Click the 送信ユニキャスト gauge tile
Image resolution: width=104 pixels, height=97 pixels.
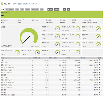tap(31, 53)
